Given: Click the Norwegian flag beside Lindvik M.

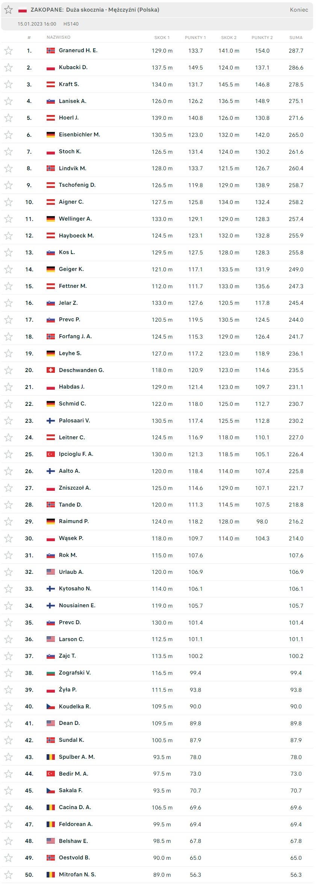Looking at the screenshot, I should (x=50, y=168).
